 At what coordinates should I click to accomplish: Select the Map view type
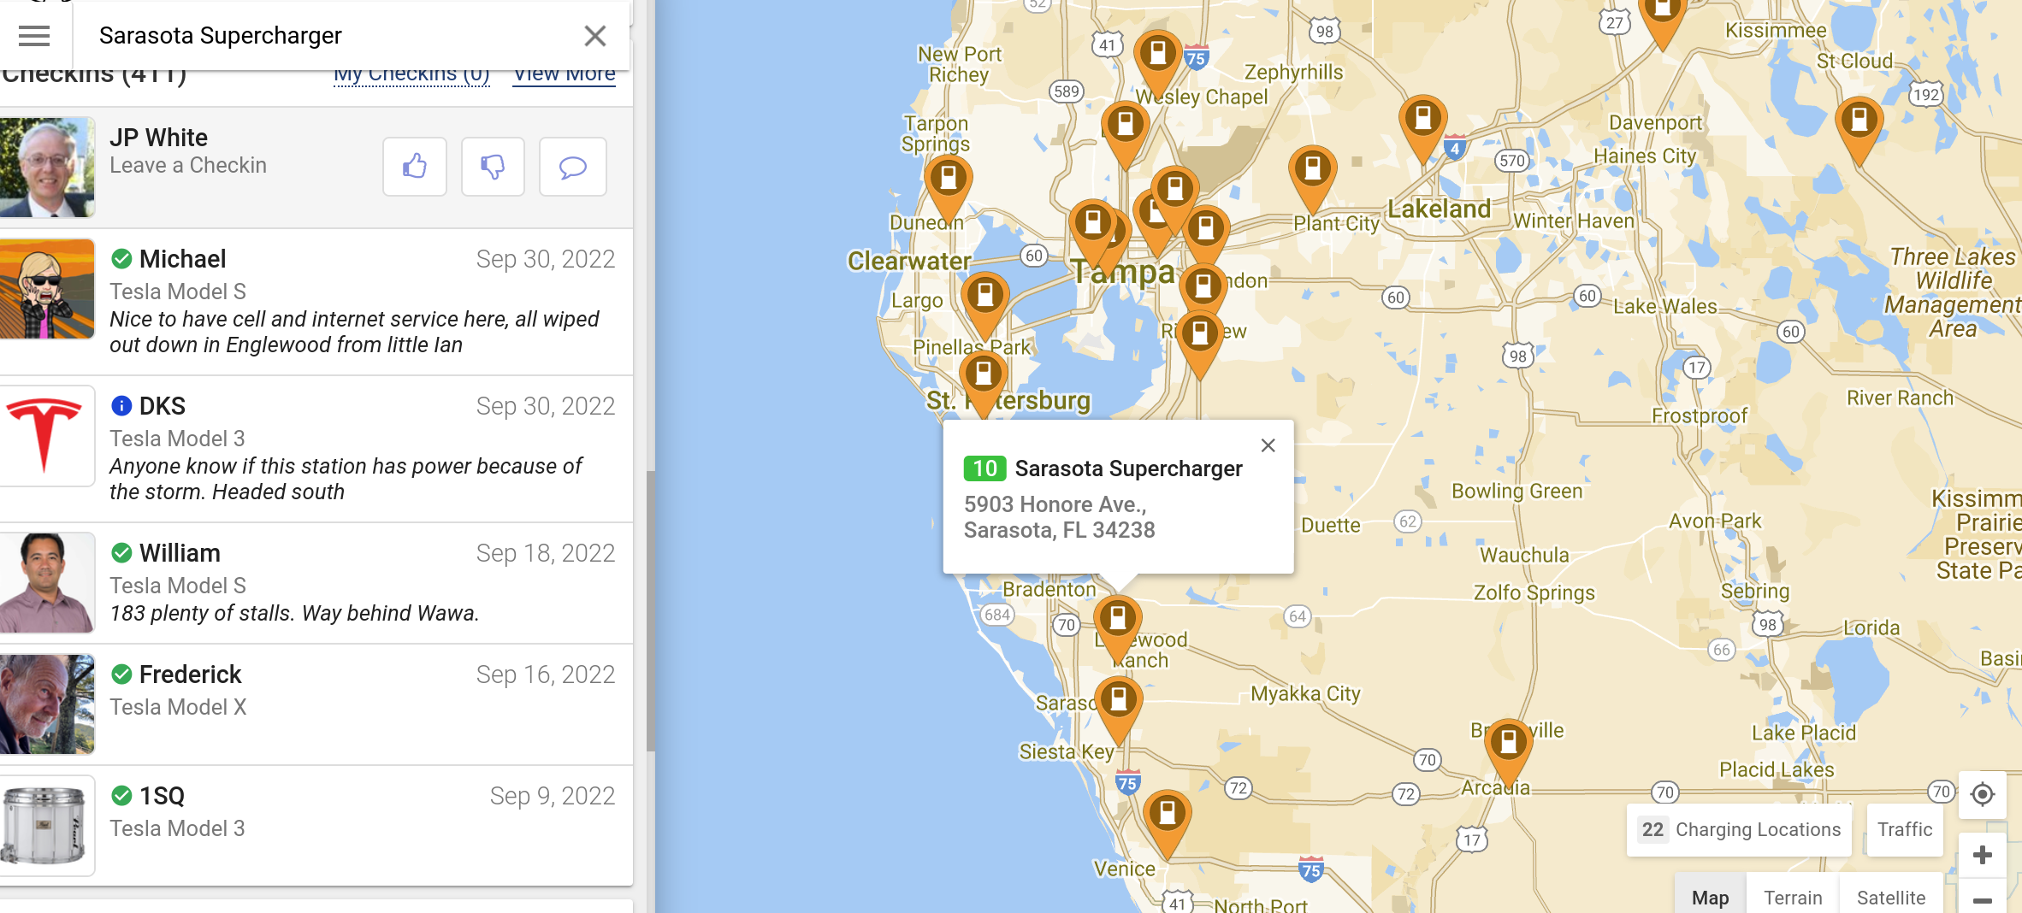click(x=1710, y=898)
